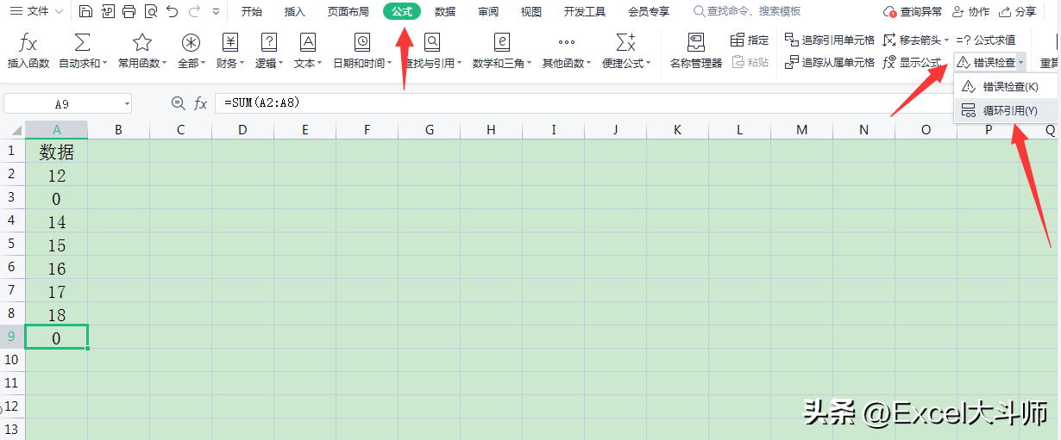The image size is (1061, 440).
Task: Click the Print Preview icon
Action: click(151, 11)
